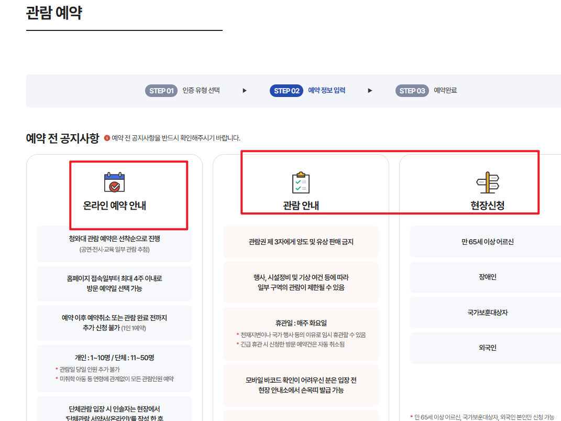Click the 관람 안내 card title
The height and width of the screenshot is (421, 561).
click(301, 206)
